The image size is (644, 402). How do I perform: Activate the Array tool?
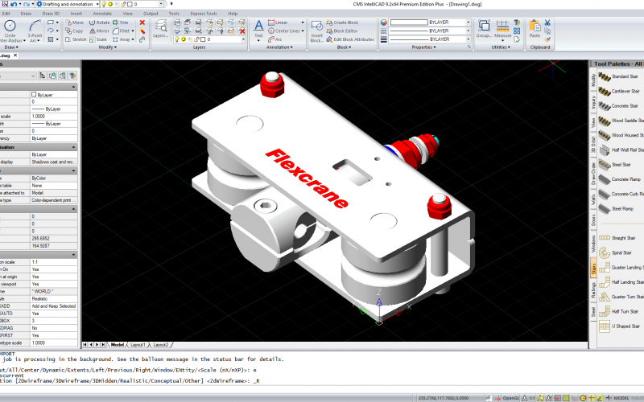click(x=122, y=39)
